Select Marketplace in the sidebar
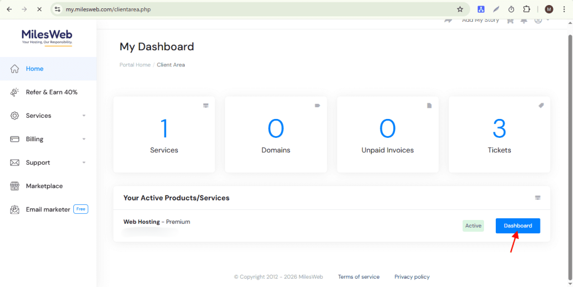The width and height of the screenshot is (573, 287). point(44,186)
